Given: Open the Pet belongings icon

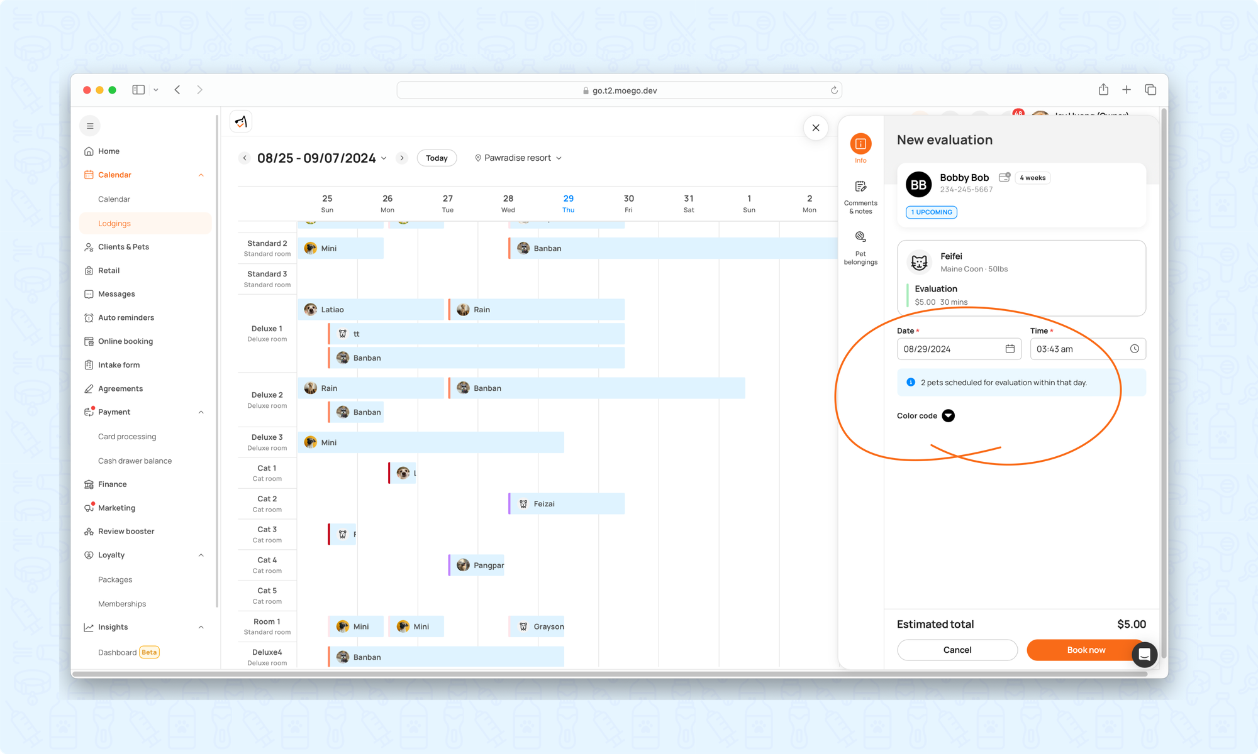Looking at the screenshot, I should (x=860, y=237).
